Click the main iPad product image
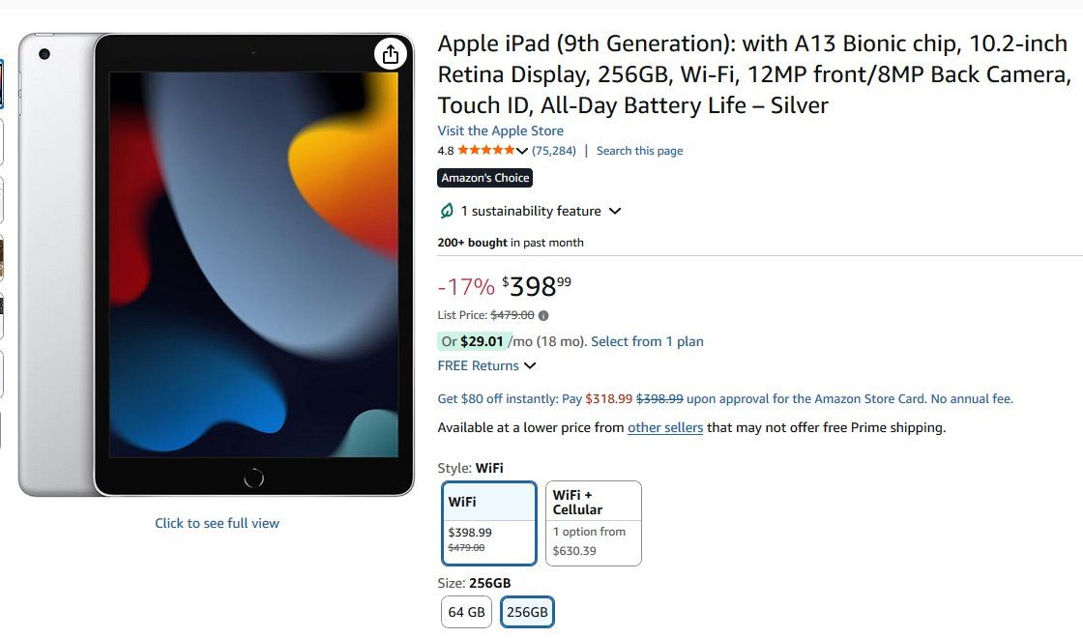Viewport: 1083px width, 638px height. (217, 265)
